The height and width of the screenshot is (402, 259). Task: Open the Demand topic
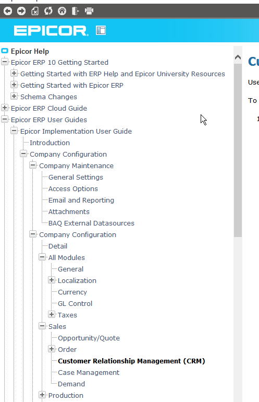coord(71,384)
